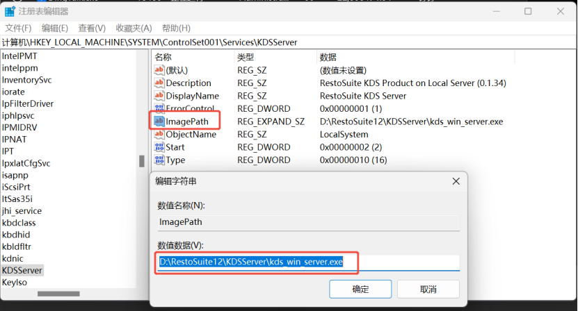The image size is (578, 311).
Task: Close the 编辑字符串 dialog
Action: (456, 181)
